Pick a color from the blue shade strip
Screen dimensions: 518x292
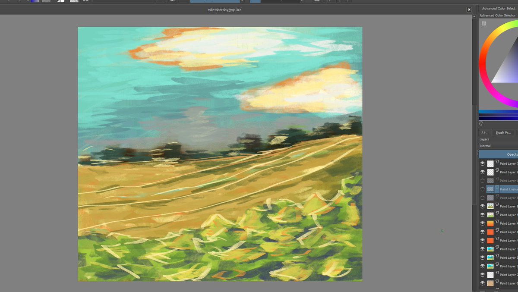coord(498,112)
